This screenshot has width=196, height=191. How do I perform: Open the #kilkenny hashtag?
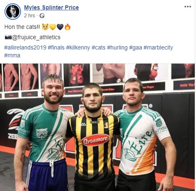point(78,47)
